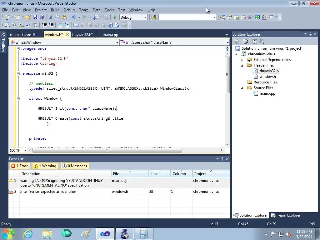Start debugging with the green play icon

click(115, 17)
